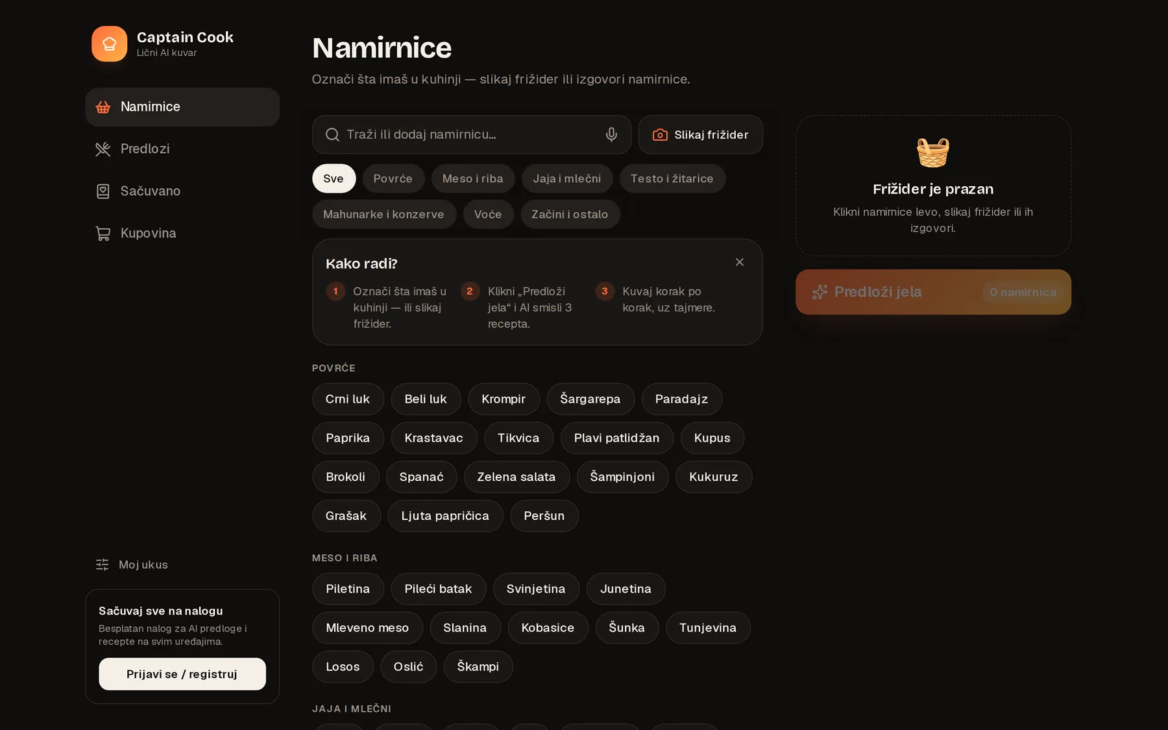Filter by Povrće category tab
Viewport: 1168px width, 730px height.
click(393, 178)
